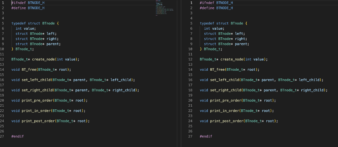Place cursor on set_right_child in right editor
Viewport: 338px width, 147px height.
(226, 90)
